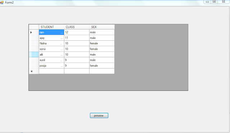Click 'female' in Nisha's row
The image size is (230, 133).
102,43
